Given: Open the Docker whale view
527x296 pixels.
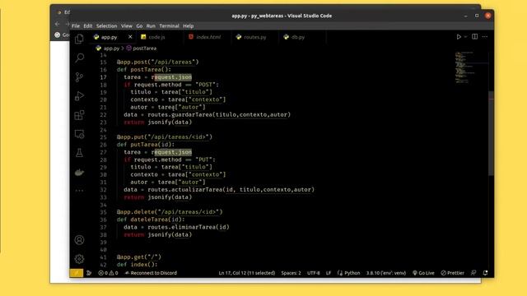Looking at the screenshot, I should click(x=79, y=173).
